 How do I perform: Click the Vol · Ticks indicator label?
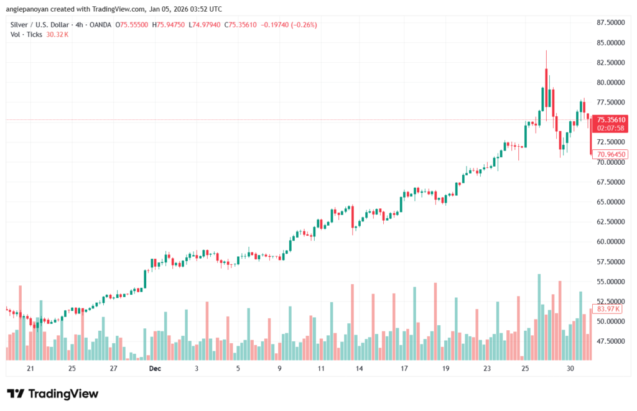click(x=27, y=34)
